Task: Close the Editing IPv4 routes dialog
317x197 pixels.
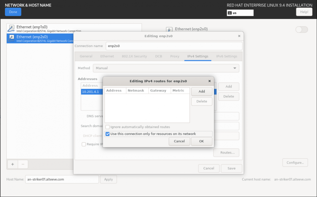Action: [209, 81]
